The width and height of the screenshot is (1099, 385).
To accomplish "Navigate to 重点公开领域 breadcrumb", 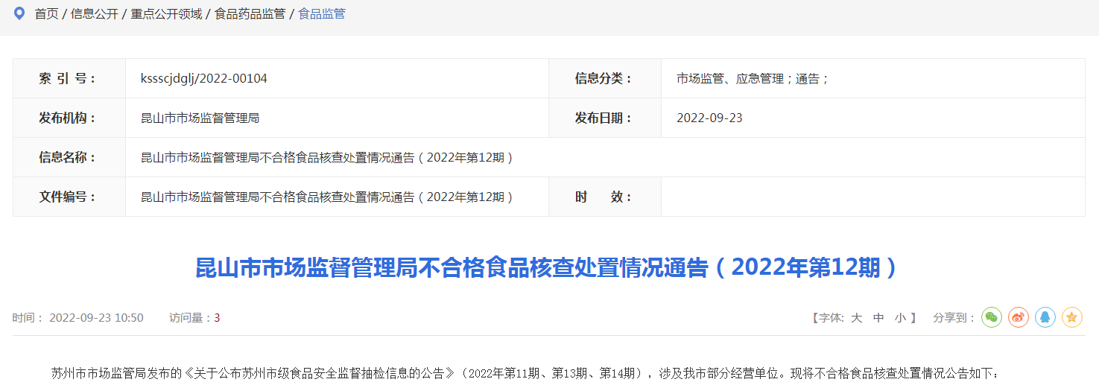I will click(x=166, y=14).
